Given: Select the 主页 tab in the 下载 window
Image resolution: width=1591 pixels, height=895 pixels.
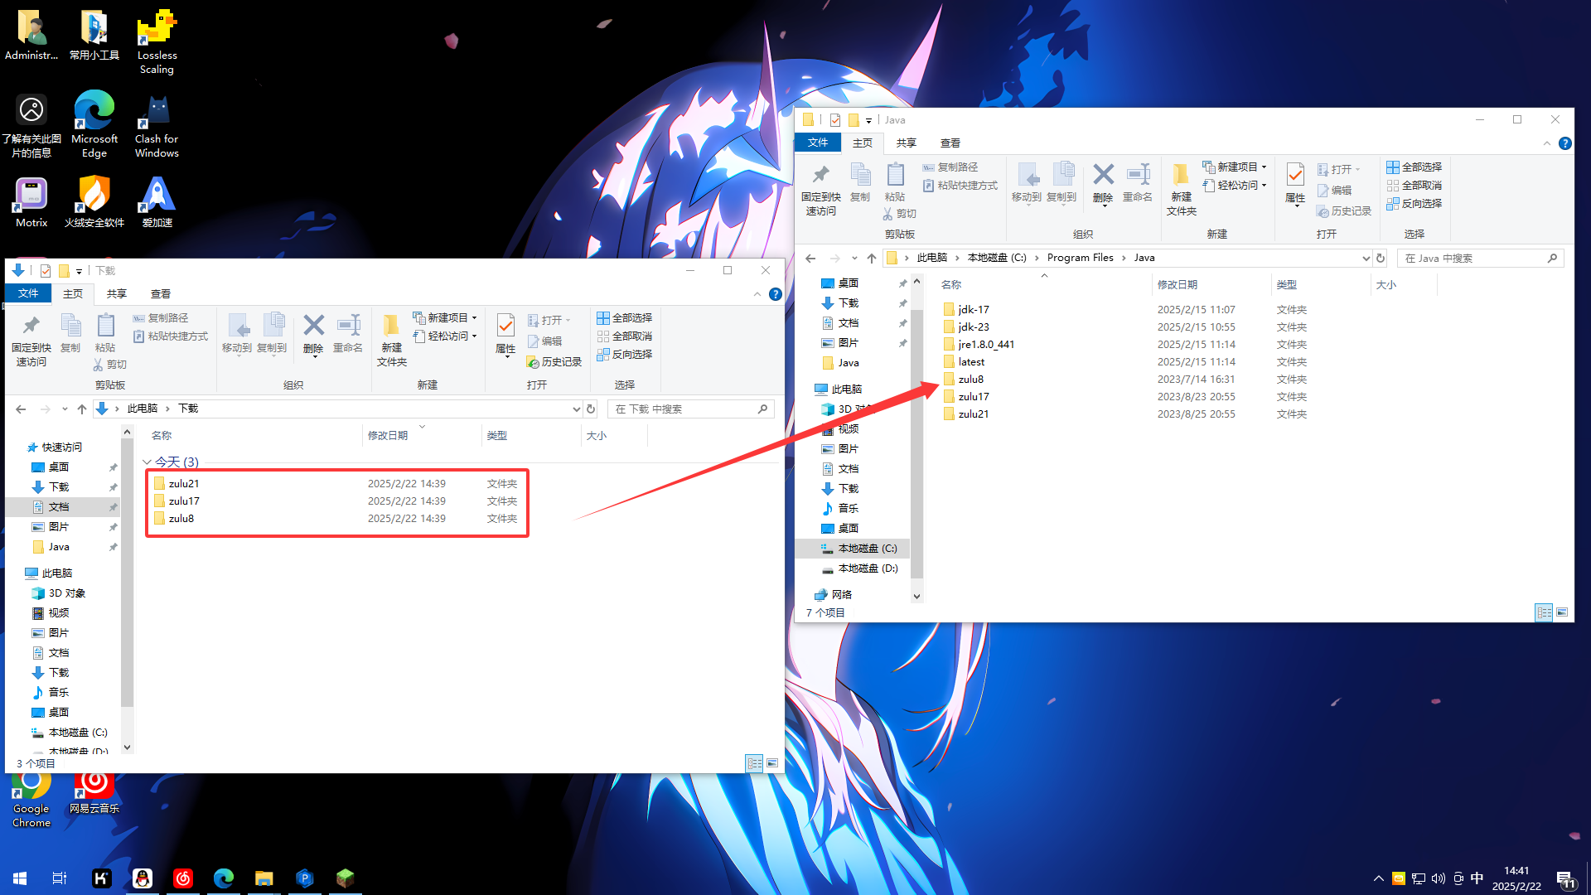Looking at the screenshot, I should 73,293.
